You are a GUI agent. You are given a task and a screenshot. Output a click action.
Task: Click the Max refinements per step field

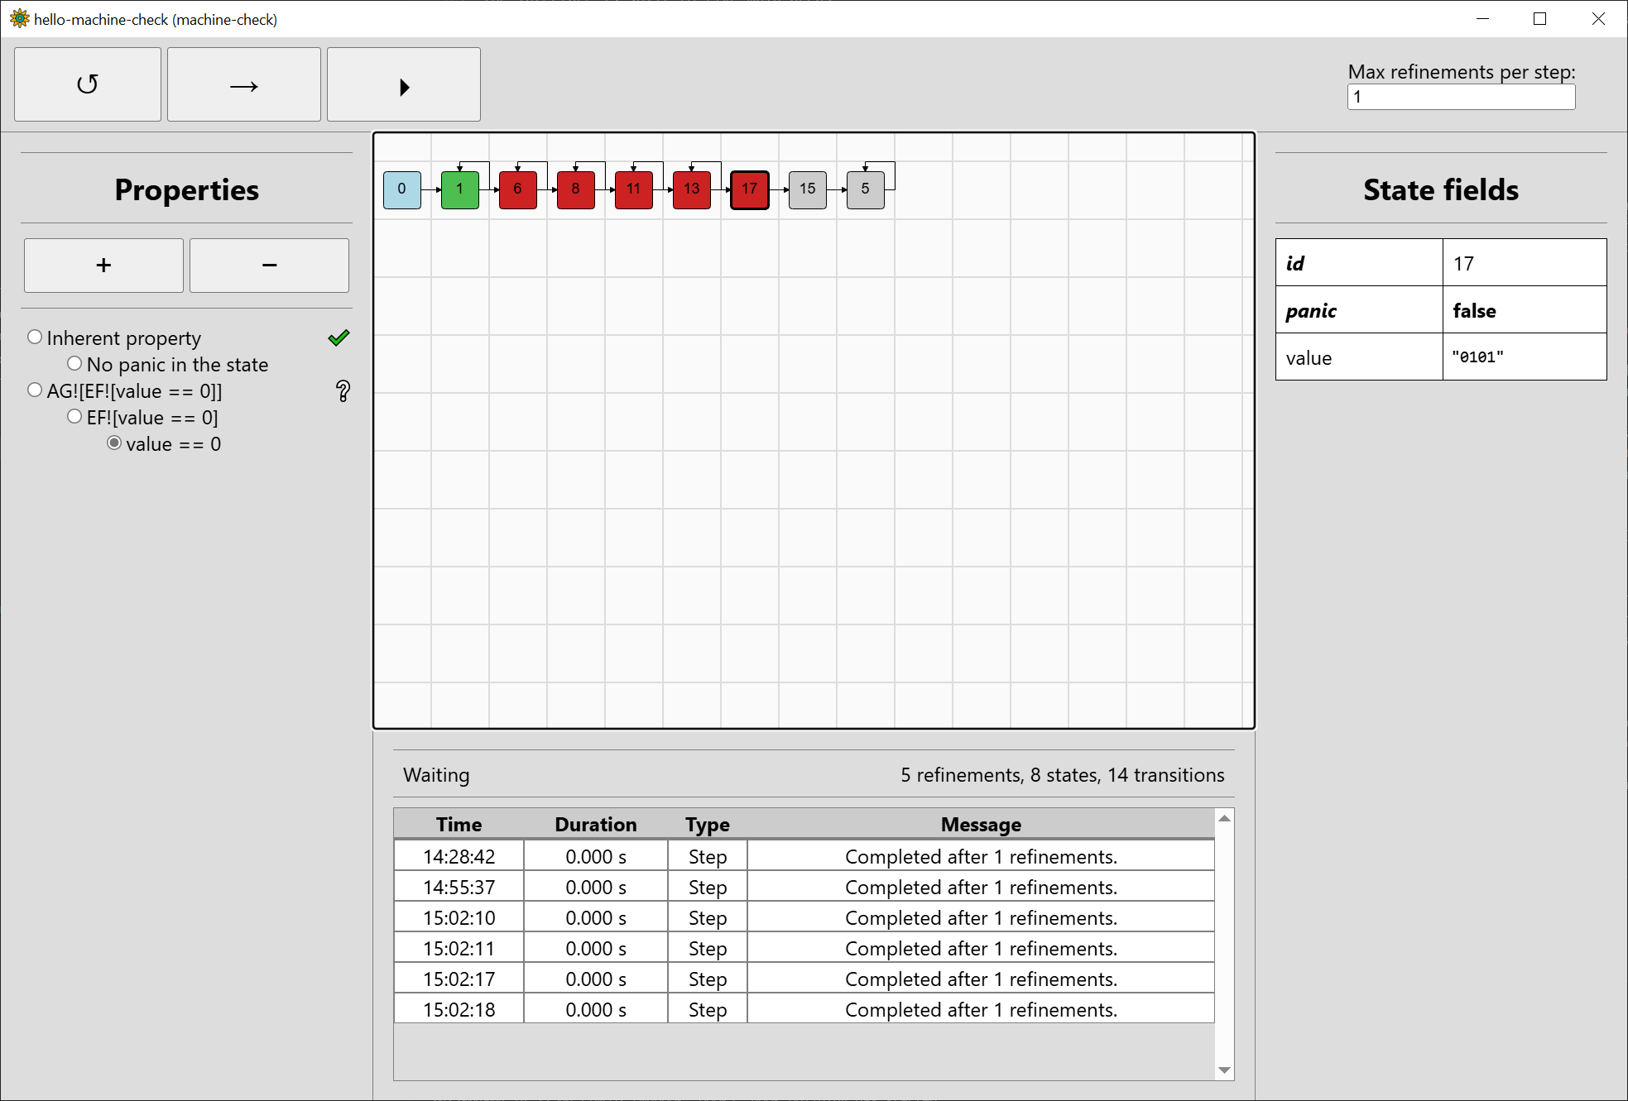1461,97
